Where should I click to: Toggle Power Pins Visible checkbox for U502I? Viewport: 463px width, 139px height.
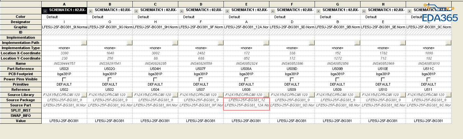[64, 79]
